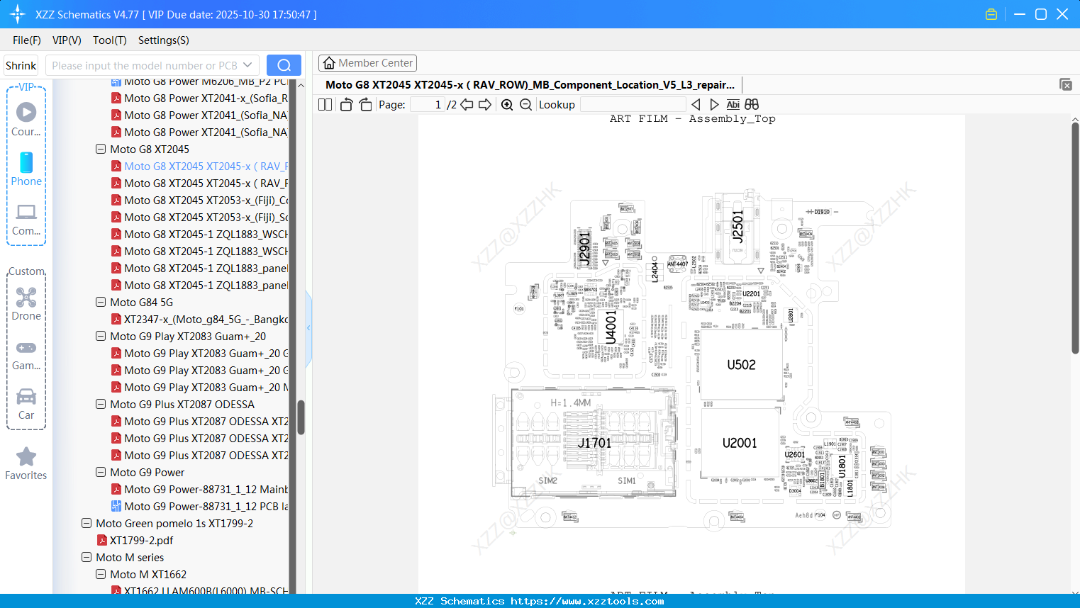Click the blue magnifier search button

click(284, 65)
